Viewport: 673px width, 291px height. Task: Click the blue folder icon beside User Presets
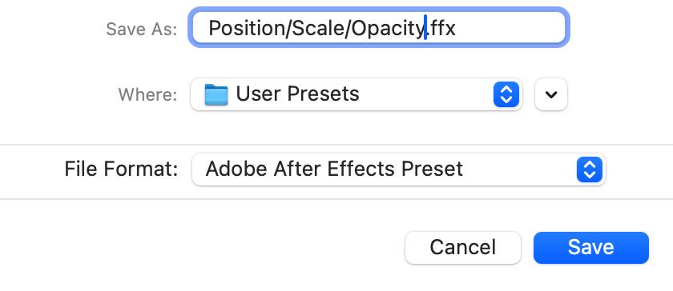(216, 94)
